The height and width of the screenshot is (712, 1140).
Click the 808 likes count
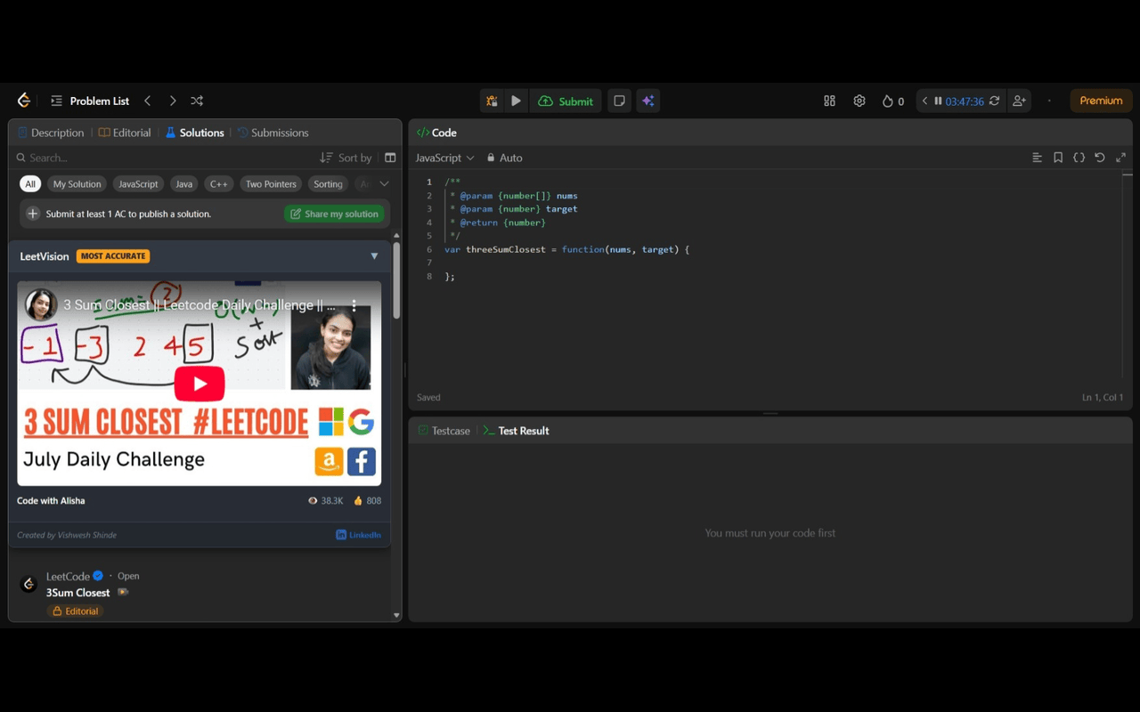pyautogui.click(x=367, y=501)
